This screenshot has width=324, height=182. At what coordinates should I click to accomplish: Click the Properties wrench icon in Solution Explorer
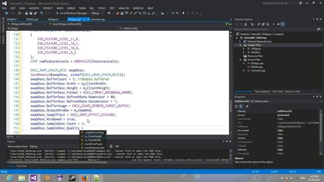pos(278,24)
